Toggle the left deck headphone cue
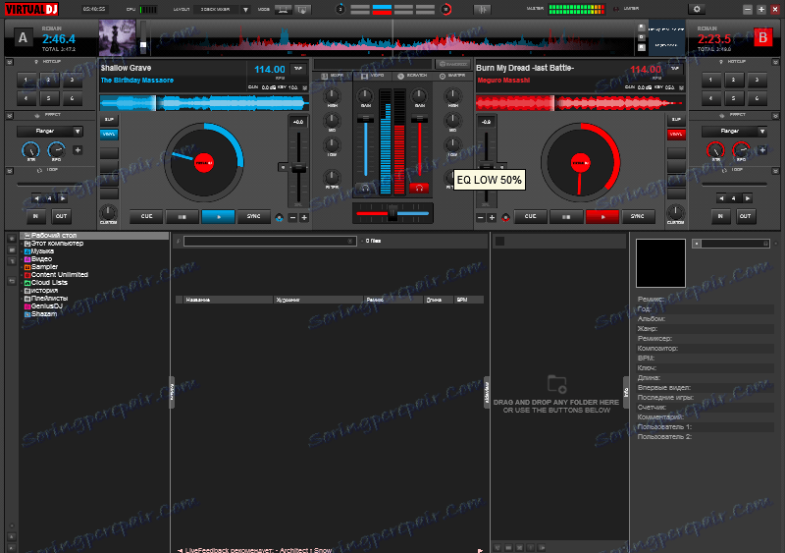 coord(365,187)
